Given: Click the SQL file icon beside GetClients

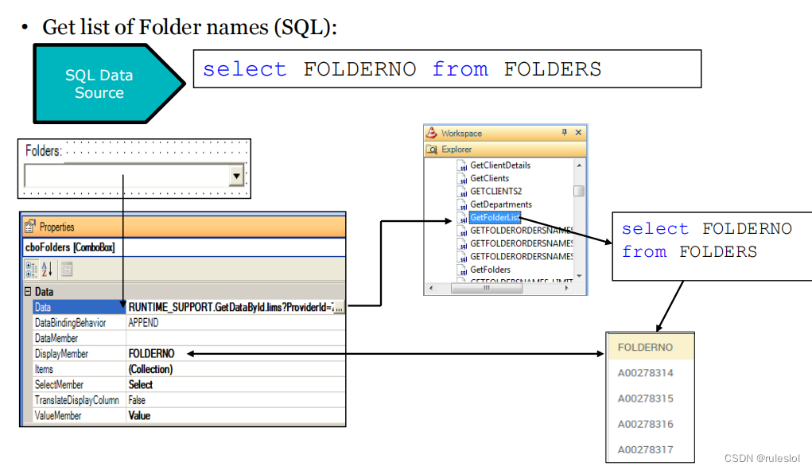Looking at the screenshot, I should click(x=462, y=178).
